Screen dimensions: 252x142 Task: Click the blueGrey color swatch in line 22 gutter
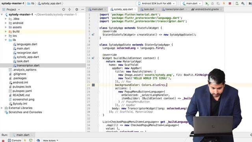tap(93, 85)
